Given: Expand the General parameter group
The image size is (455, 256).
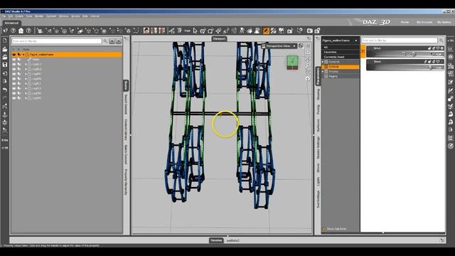Looking at the screenshot, I should tap(323, 62).
